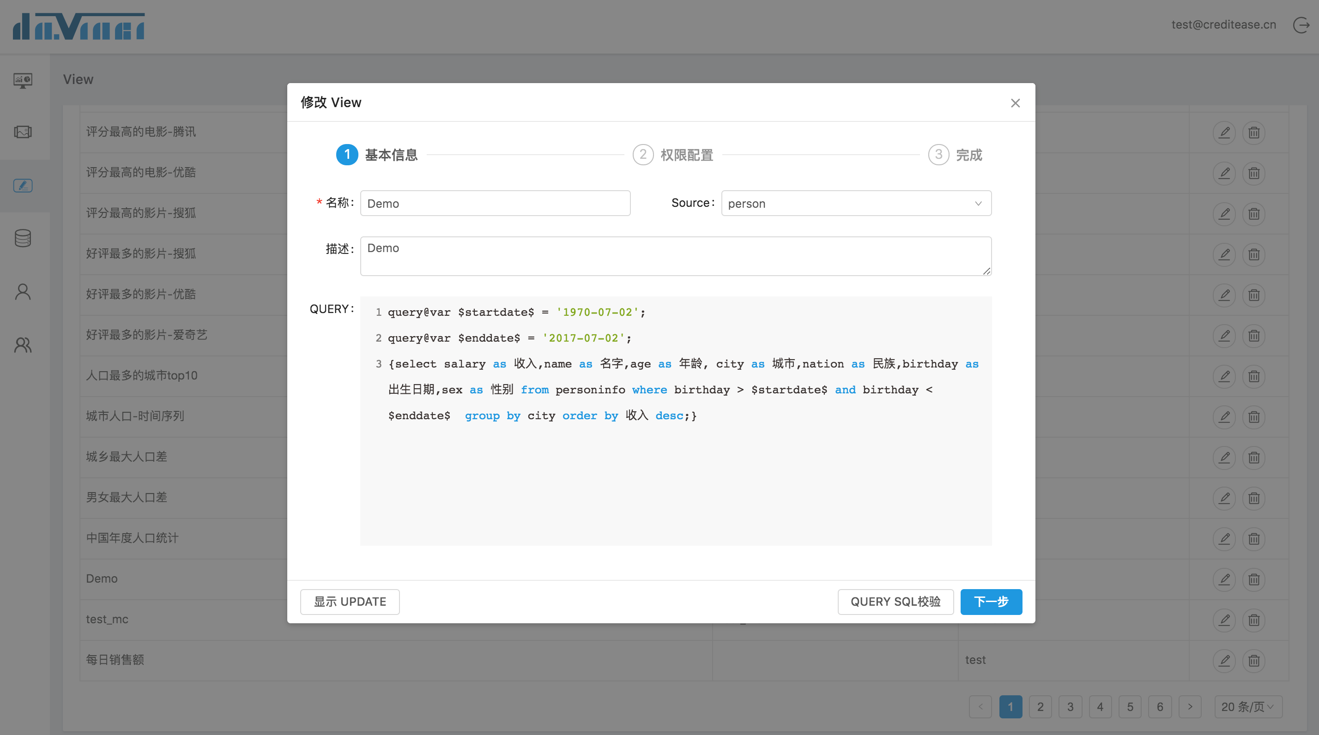Click the 显示 UPDATE button
This screenshot has width=1319, height=735.
(350, 602)
